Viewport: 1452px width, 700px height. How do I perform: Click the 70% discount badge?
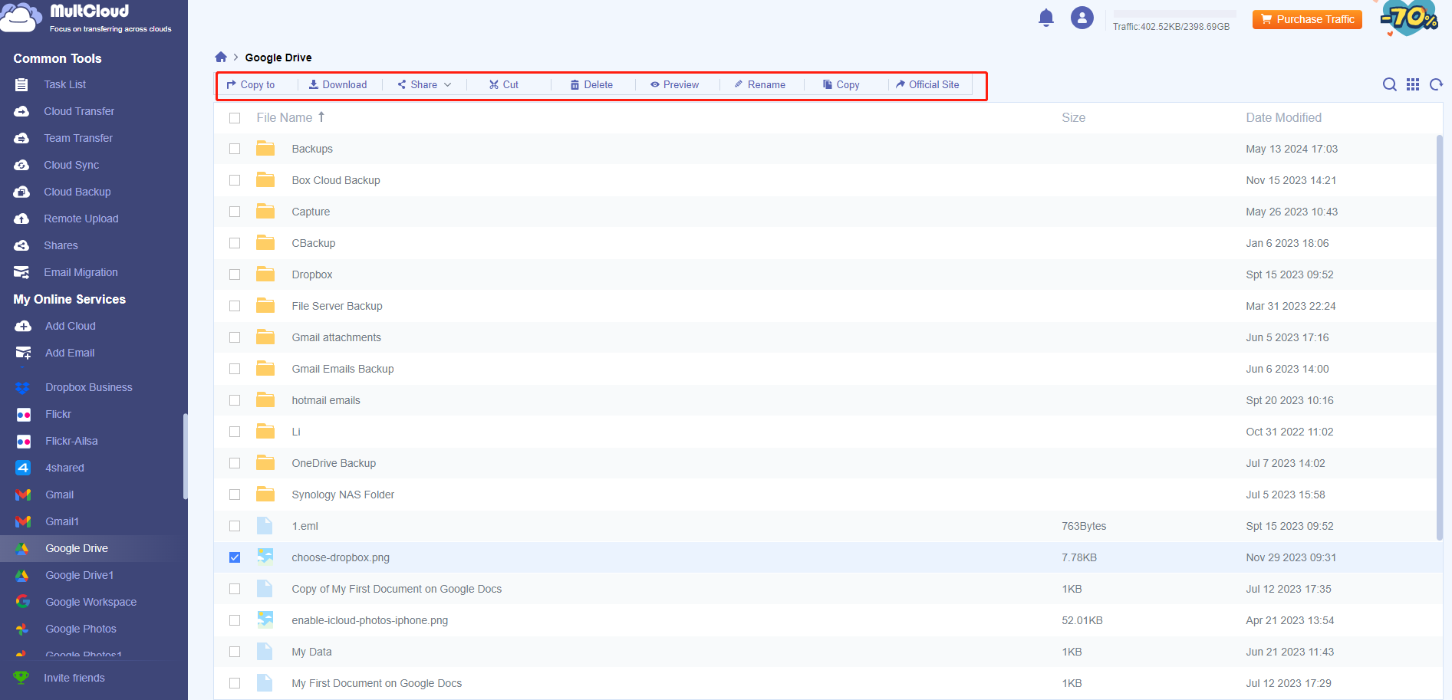[1410, 18]
